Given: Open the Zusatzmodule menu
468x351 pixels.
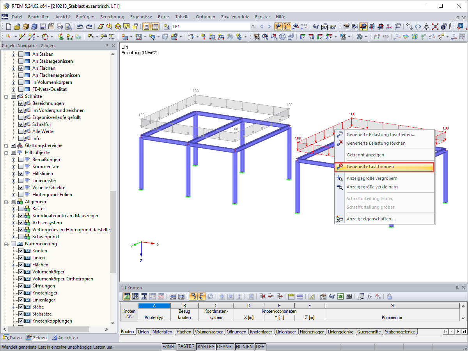Looking at the screenshot, I should pos(235,17).
